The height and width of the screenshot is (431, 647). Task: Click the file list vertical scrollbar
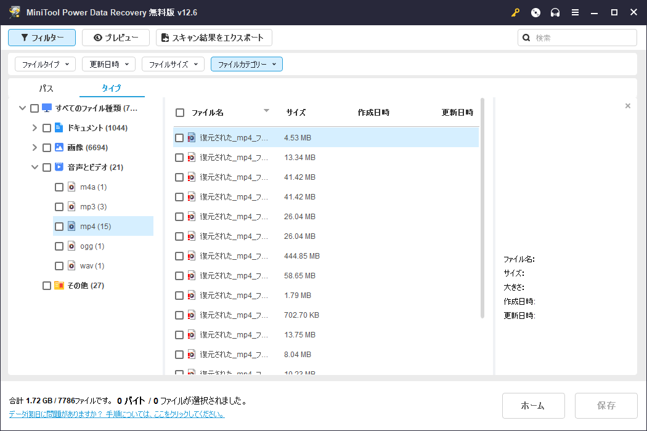[482, 208]
